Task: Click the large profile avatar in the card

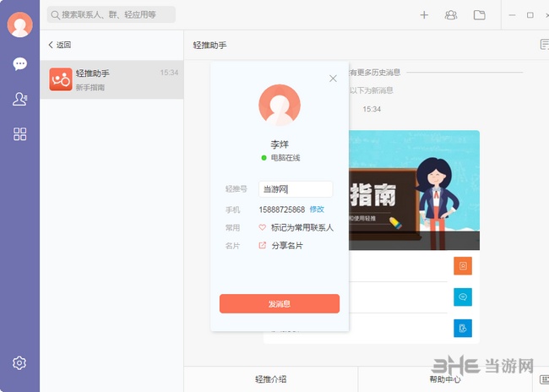Action: tap(280, 105)
